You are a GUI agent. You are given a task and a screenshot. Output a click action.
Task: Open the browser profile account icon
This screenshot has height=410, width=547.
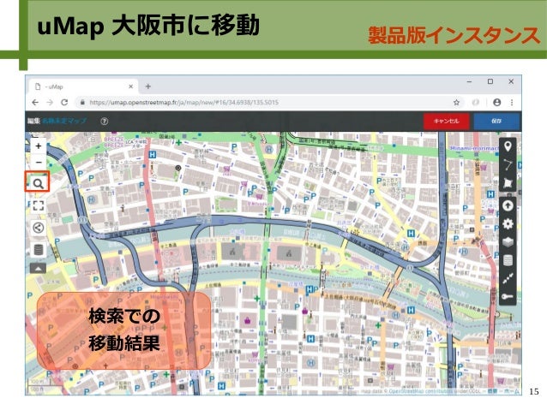[496, 103]
